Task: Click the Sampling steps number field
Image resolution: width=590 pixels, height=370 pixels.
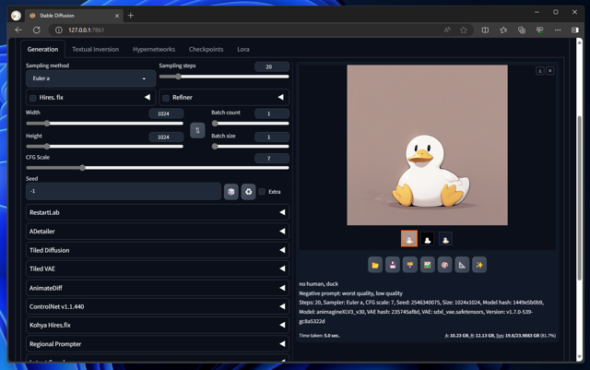Action: tap(272, 66)
